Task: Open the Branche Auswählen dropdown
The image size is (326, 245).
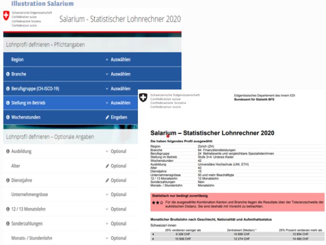Action: pos(118,74)
